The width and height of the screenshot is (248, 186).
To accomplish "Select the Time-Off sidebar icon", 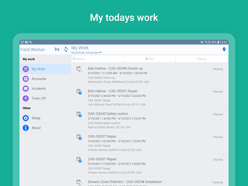I will coord(26,98).
